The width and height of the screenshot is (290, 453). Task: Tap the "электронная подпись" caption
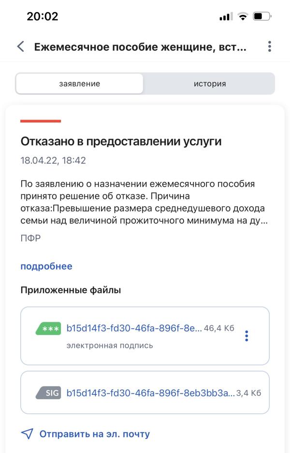point(110,346)
